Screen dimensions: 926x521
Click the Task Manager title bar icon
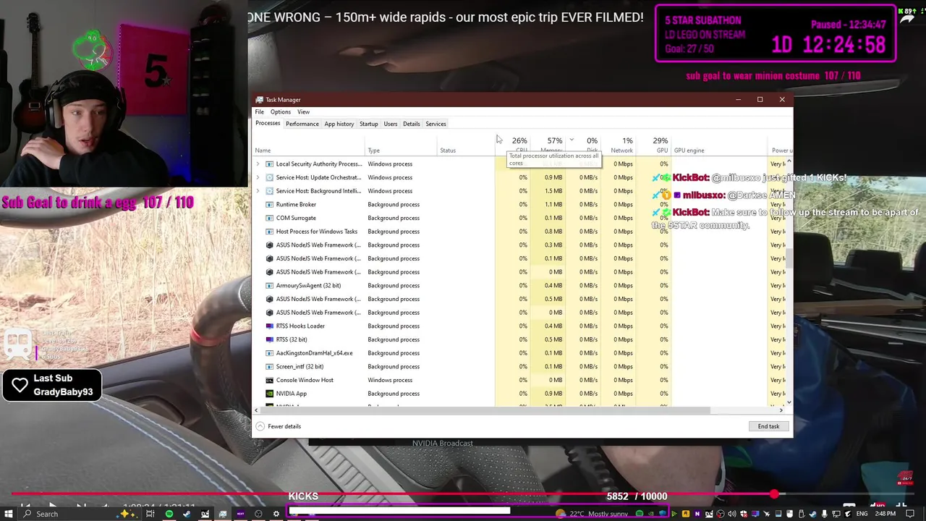pos(260,100)
